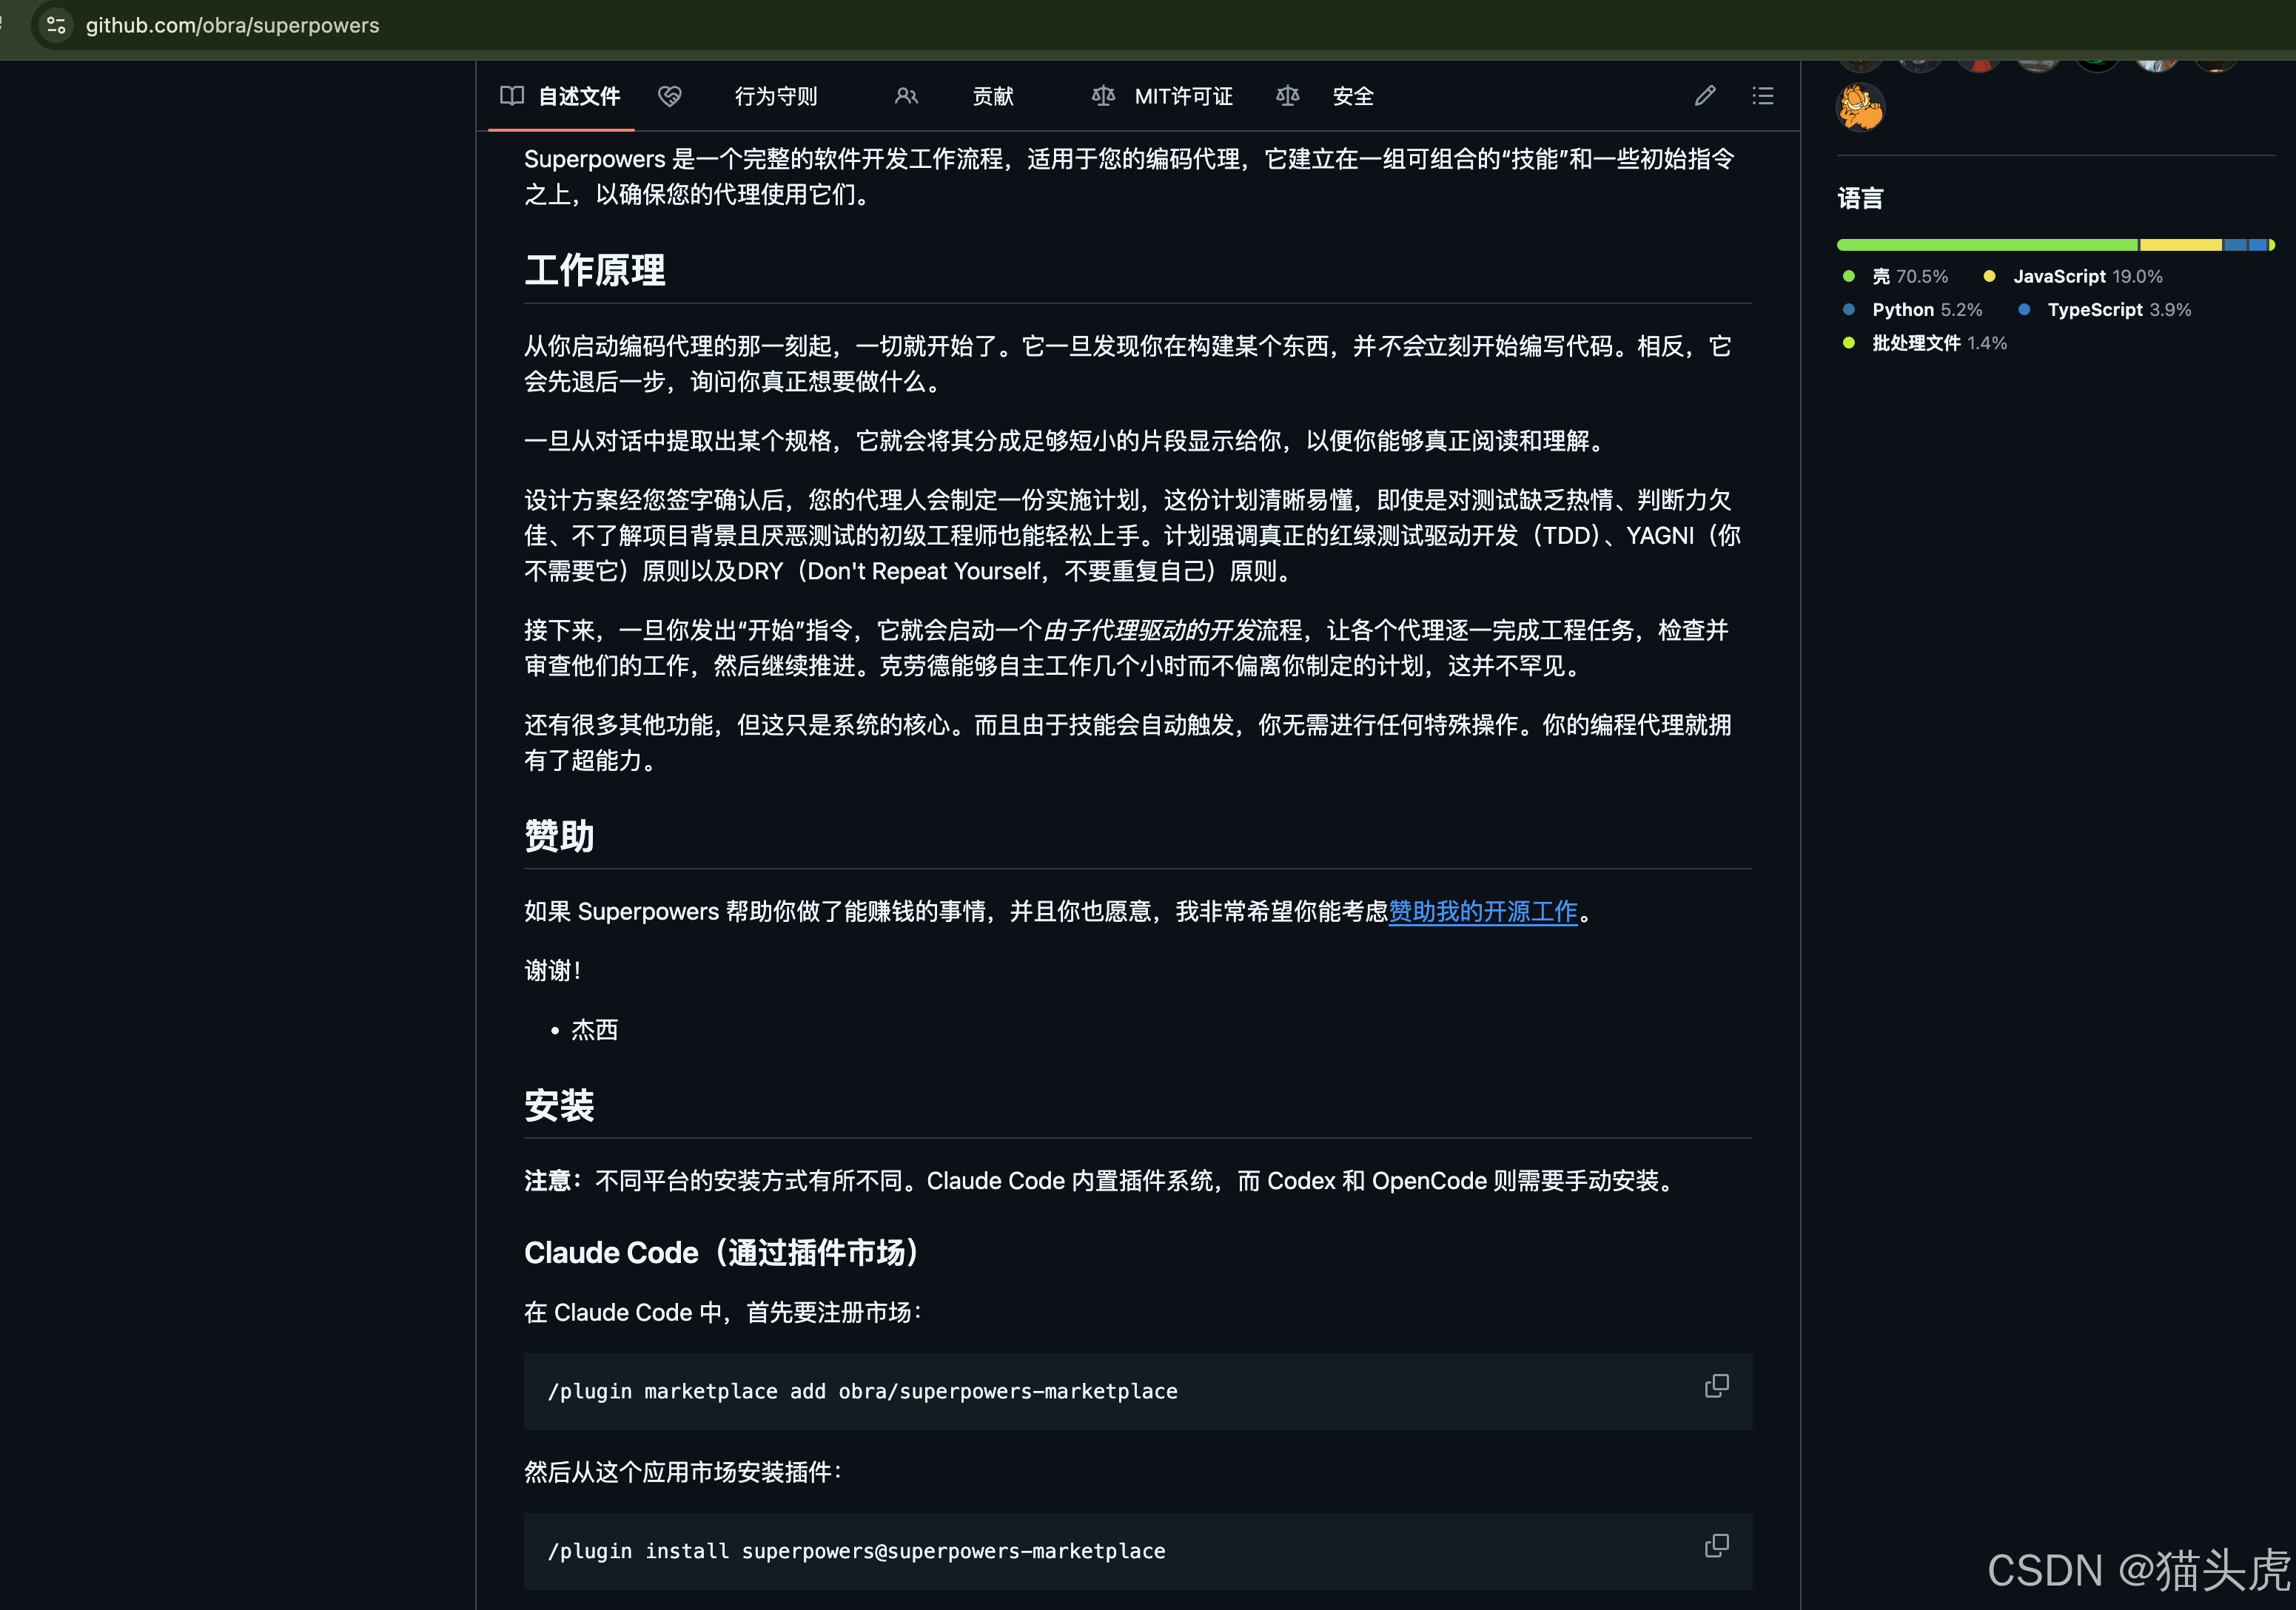Click the pencil edit icon on the README
This screenshot has width=2296, height=1610.
1705,96
